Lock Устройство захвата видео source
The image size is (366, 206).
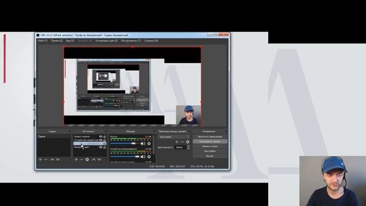point(105,140)
